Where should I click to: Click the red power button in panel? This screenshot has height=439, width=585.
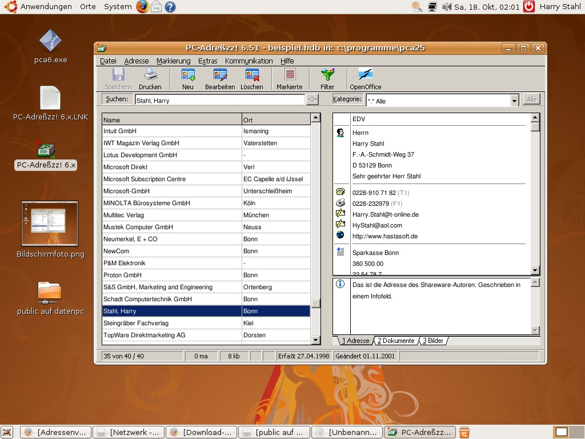pos(528,7)
